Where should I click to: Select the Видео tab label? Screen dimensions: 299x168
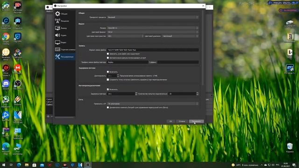pyautogui.click(x=64, y=42)
